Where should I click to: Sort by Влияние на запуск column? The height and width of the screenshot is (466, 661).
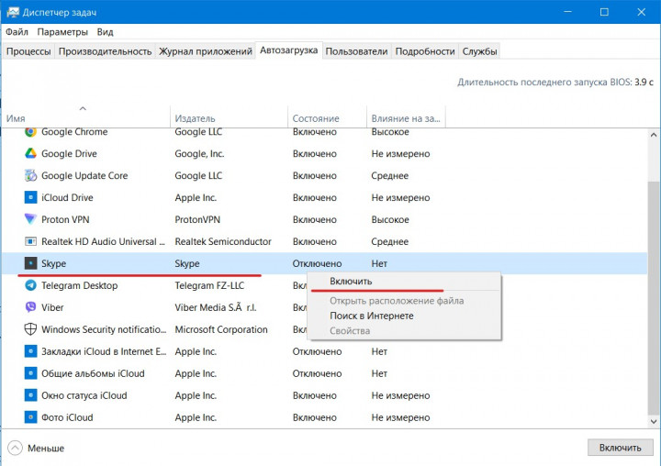coord(404,118)
